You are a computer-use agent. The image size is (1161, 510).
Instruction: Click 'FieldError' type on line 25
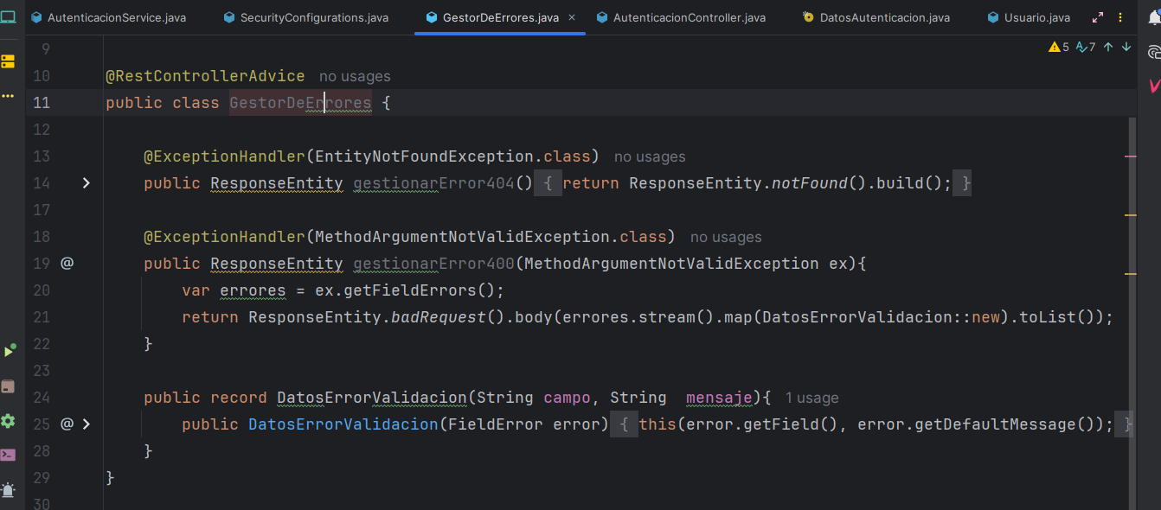pyautogui.click(x=496, y=424)
